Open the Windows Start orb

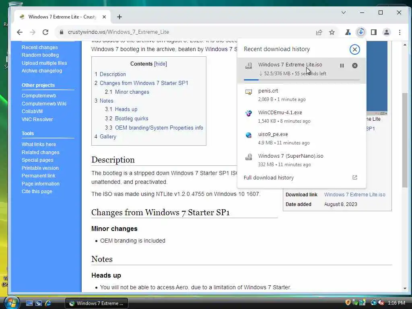pos(12,303)
